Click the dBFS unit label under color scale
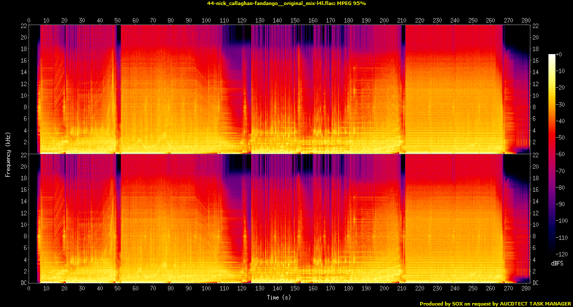 557,263
